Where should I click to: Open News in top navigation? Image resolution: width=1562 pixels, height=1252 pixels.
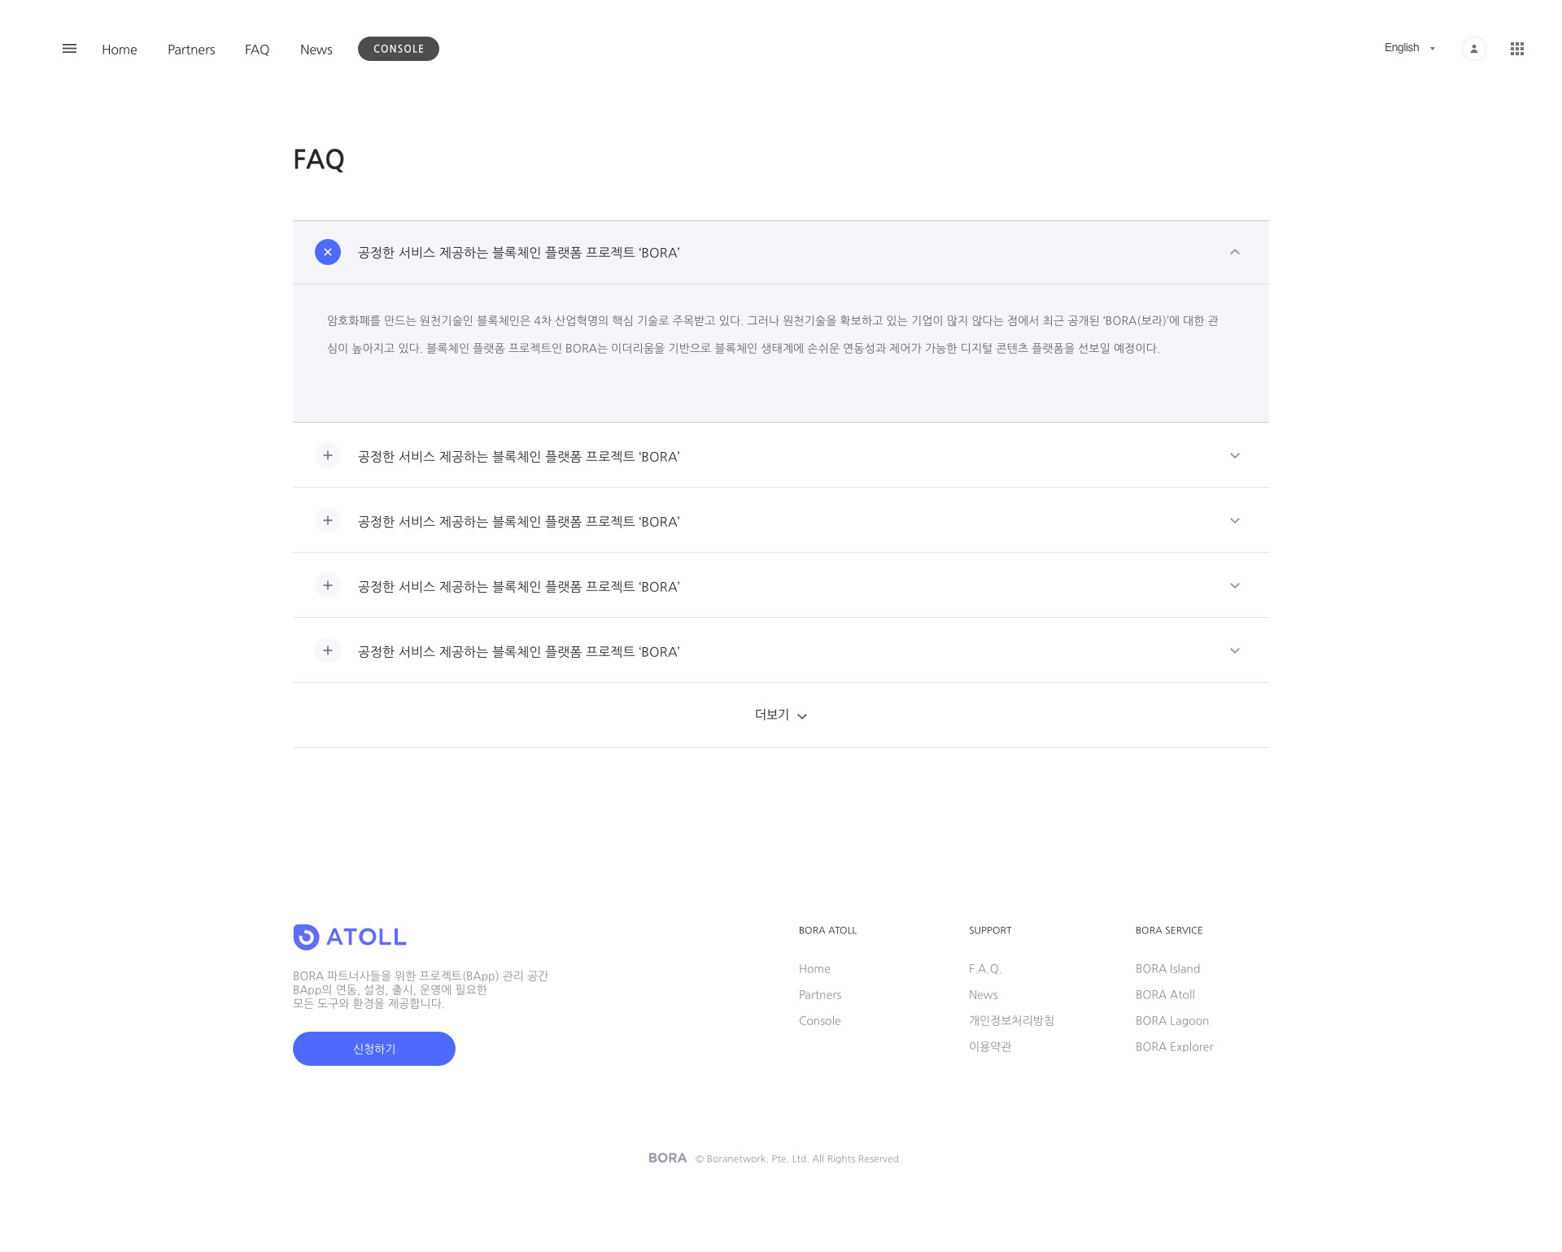[x=316, y=50]
